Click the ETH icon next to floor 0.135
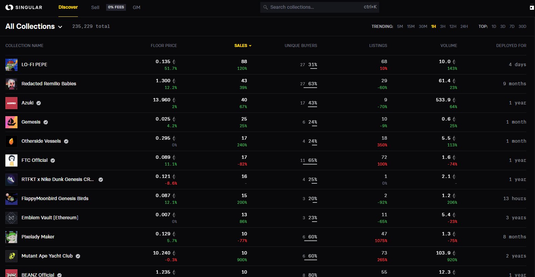 pyautogui.click(x=174, y=62)
